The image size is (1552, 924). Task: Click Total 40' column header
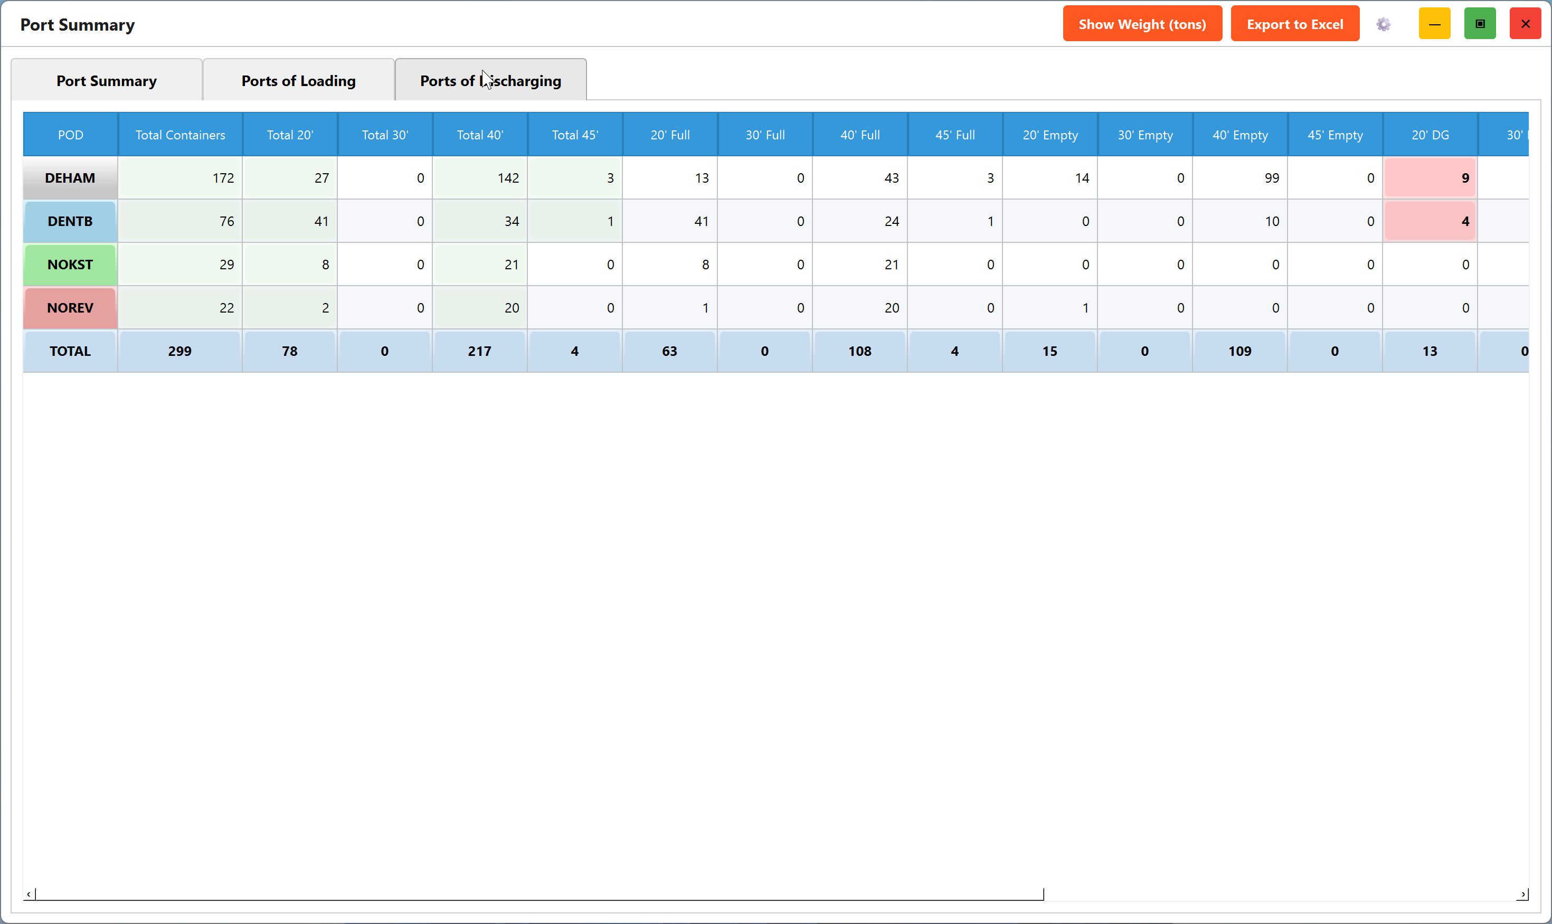click(480, 135)
